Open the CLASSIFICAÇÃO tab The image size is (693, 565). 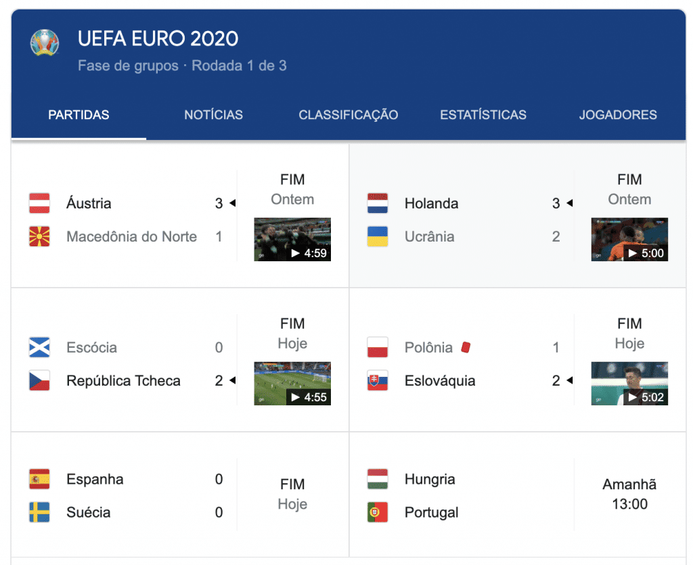(348, 115)
